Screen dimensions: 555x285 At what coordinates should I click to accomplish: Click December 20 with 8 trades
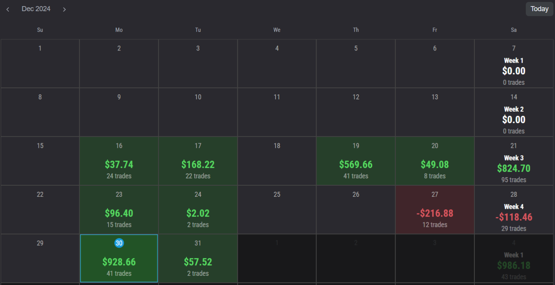[x=435, y=161]
